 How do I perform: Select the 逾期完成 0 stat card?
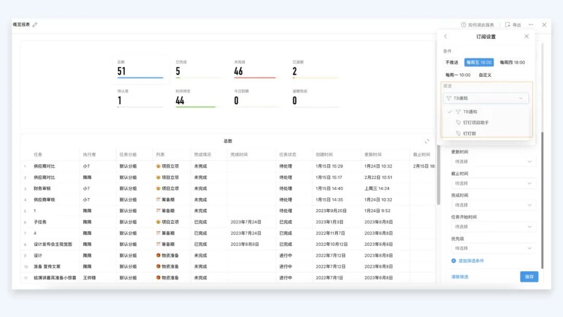point(315,98)
